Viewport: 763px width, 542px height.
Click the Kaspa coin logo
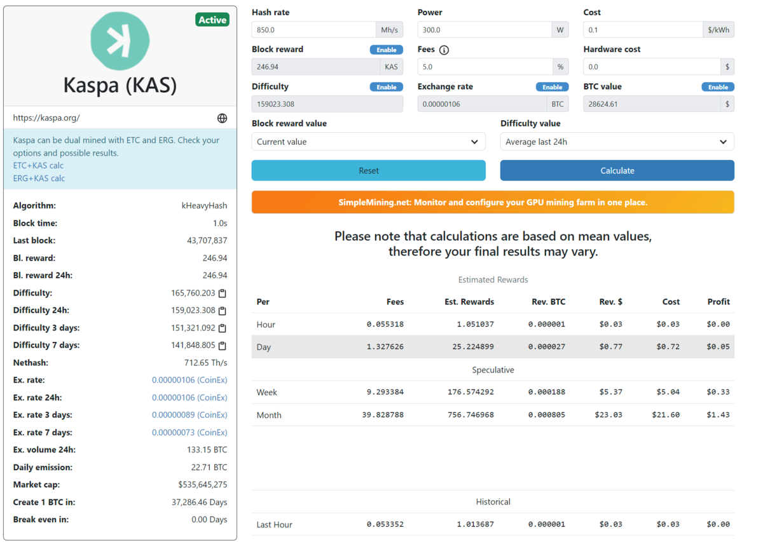pos(120,40)
